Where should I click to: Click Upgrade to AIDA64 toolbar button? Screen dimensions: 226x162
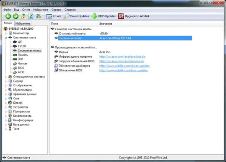134,16
